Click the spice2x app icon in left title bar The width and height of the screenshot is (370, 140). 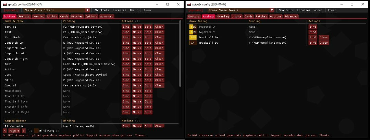tap(5, 4)
